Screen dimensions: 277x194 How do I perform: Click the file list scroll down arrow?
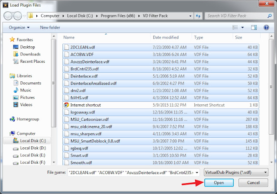point(271,162)
